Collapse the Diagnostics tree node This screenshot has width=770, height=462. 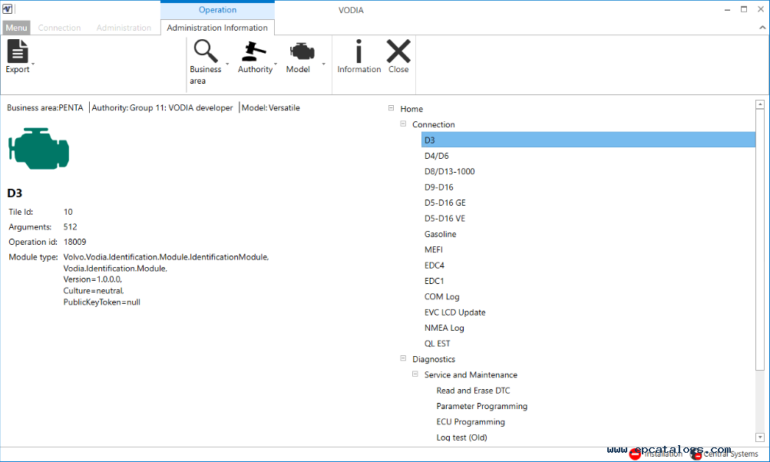pos(403,358)
